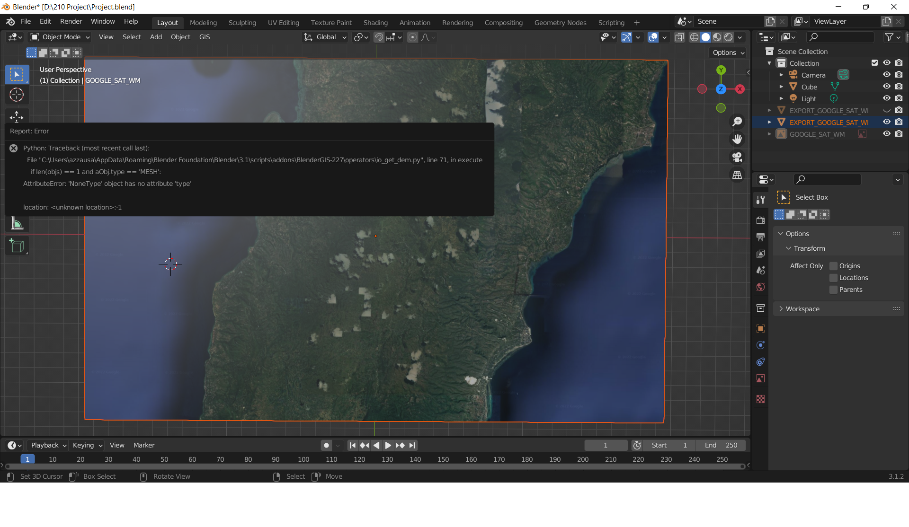This screenshot has height=527, width=909.
Task: Uncheck the Collection exclude checkbox
Action: click(x=874, y=63)
